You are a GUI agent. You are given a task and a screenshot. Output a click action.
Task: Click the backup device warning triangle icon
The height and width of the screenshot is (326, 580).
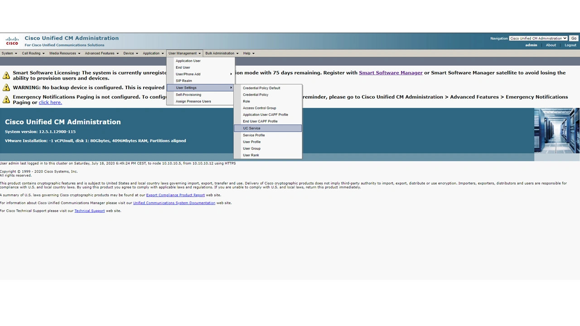coord(6,87)
